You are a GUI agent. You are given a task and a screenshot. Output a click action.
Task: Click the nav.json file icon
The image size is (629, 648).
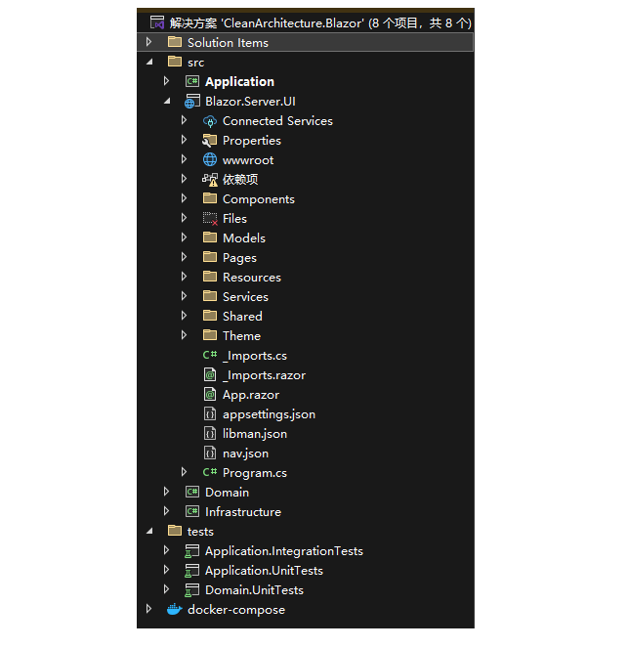[210, 453]
